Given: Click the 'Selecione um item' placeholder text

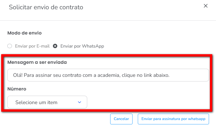Looking at the screenshot, I should (36, 102).
